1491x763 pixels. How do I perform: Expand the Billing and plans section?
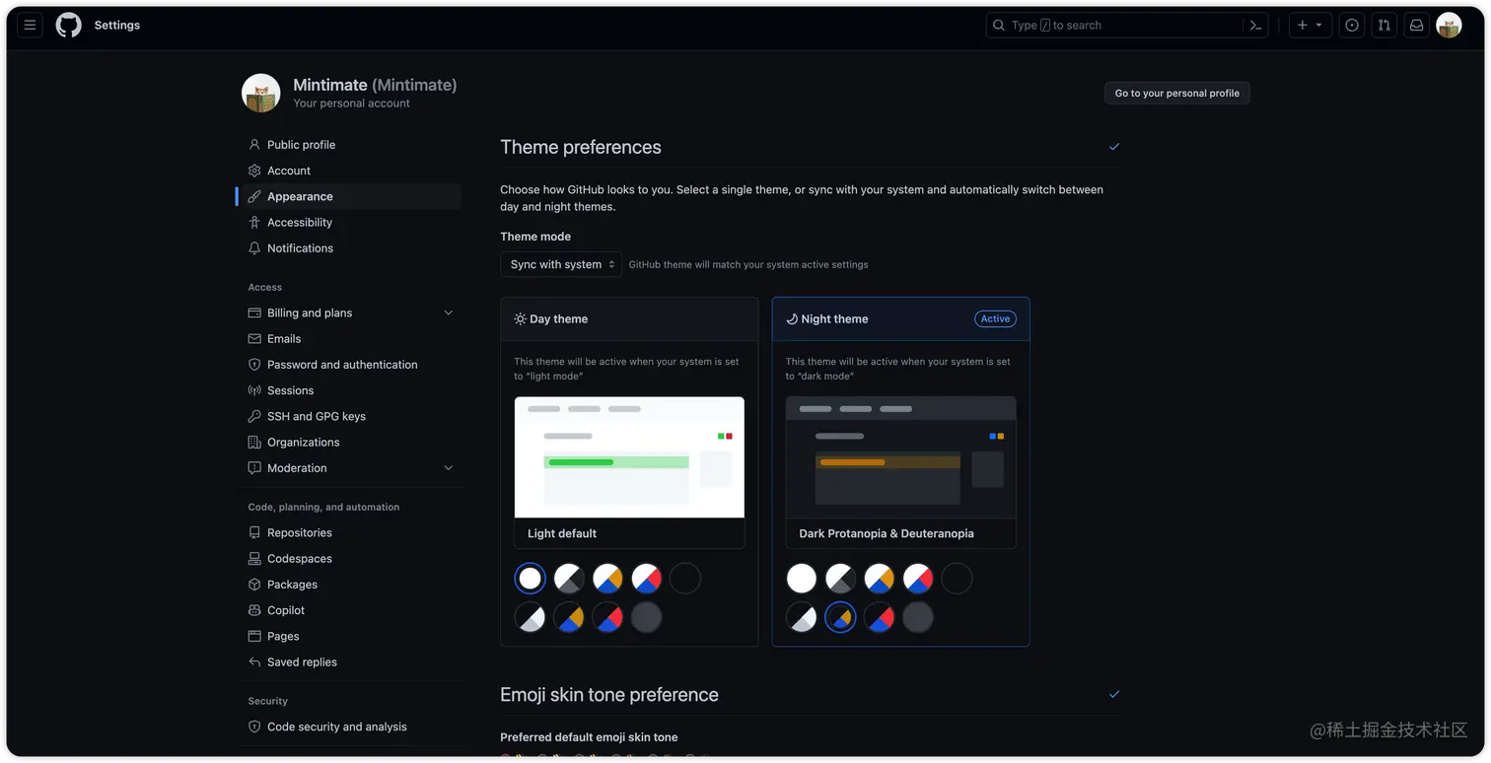tap(449, 312)
